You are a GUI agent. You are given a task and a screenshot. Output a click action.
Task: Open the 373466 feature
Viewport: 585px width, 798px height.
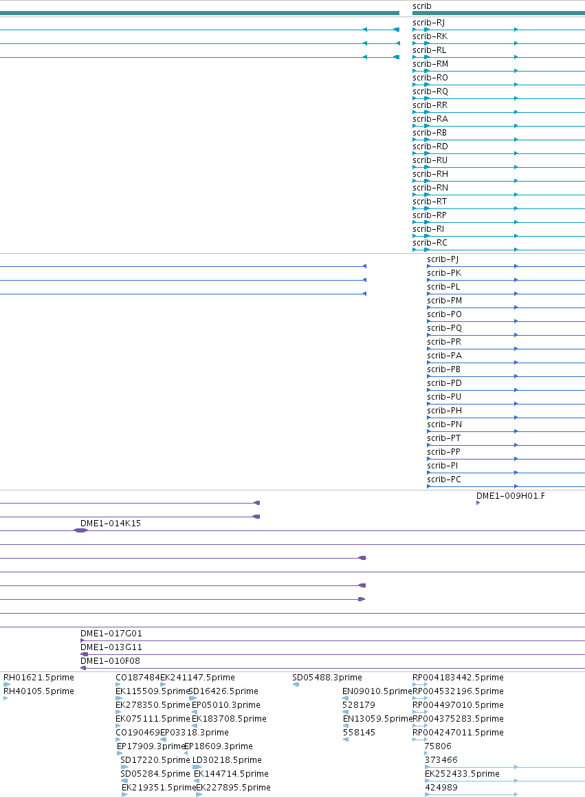(441, 760)
